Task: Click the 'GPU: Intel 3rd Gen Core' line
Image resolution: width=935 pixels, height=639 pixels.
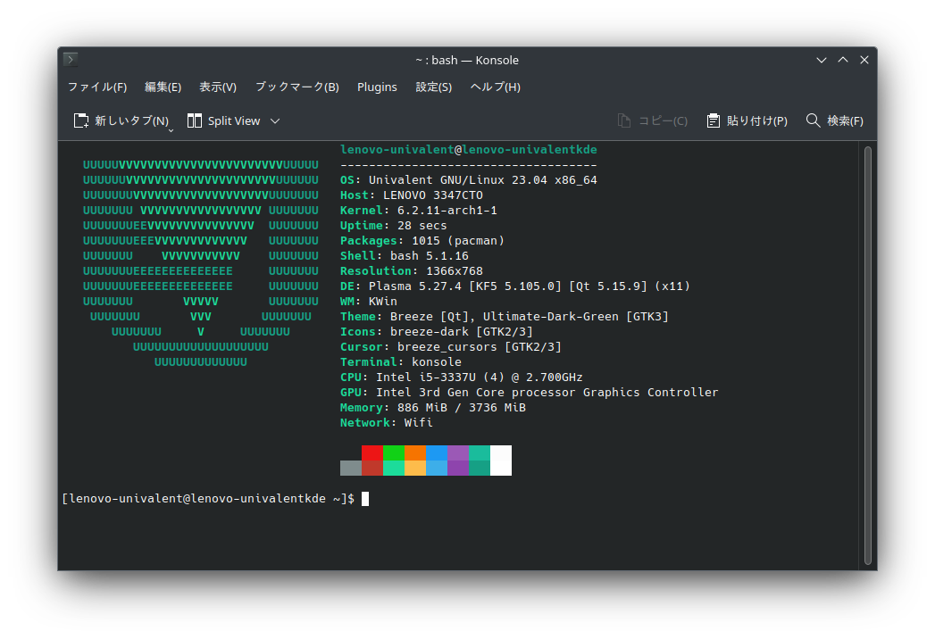Action: 529,392
